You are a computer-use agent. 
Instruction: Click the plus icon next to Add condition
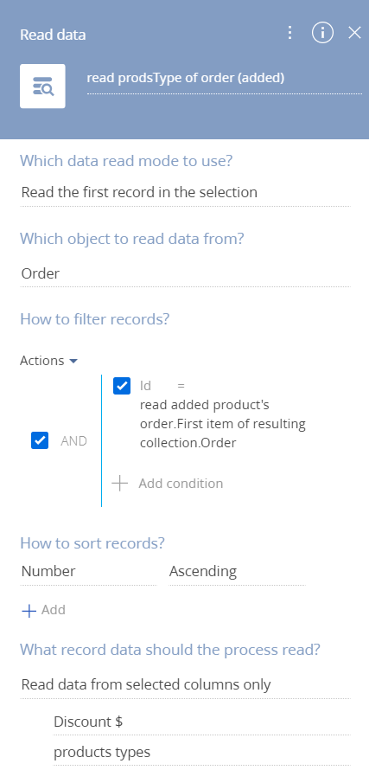(120, 484)
